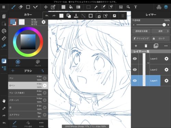Delete layer with trash button
The image size is (171, 128).
coord(146,46)
